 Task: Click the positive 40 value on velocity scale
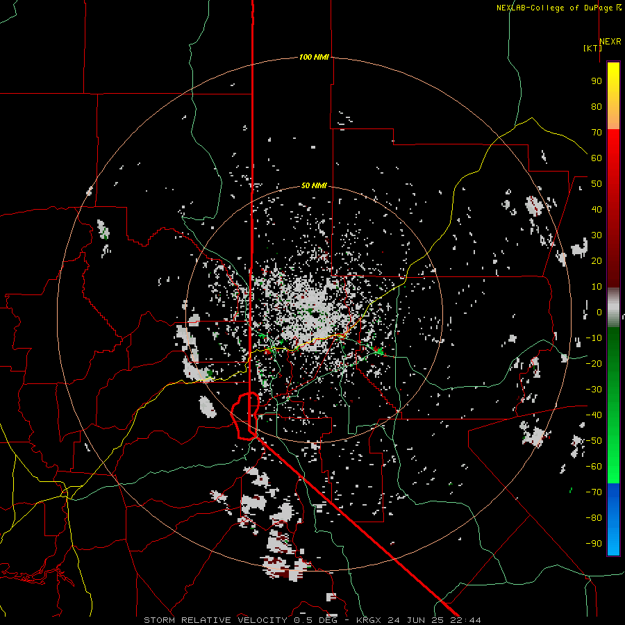(597, 209)
